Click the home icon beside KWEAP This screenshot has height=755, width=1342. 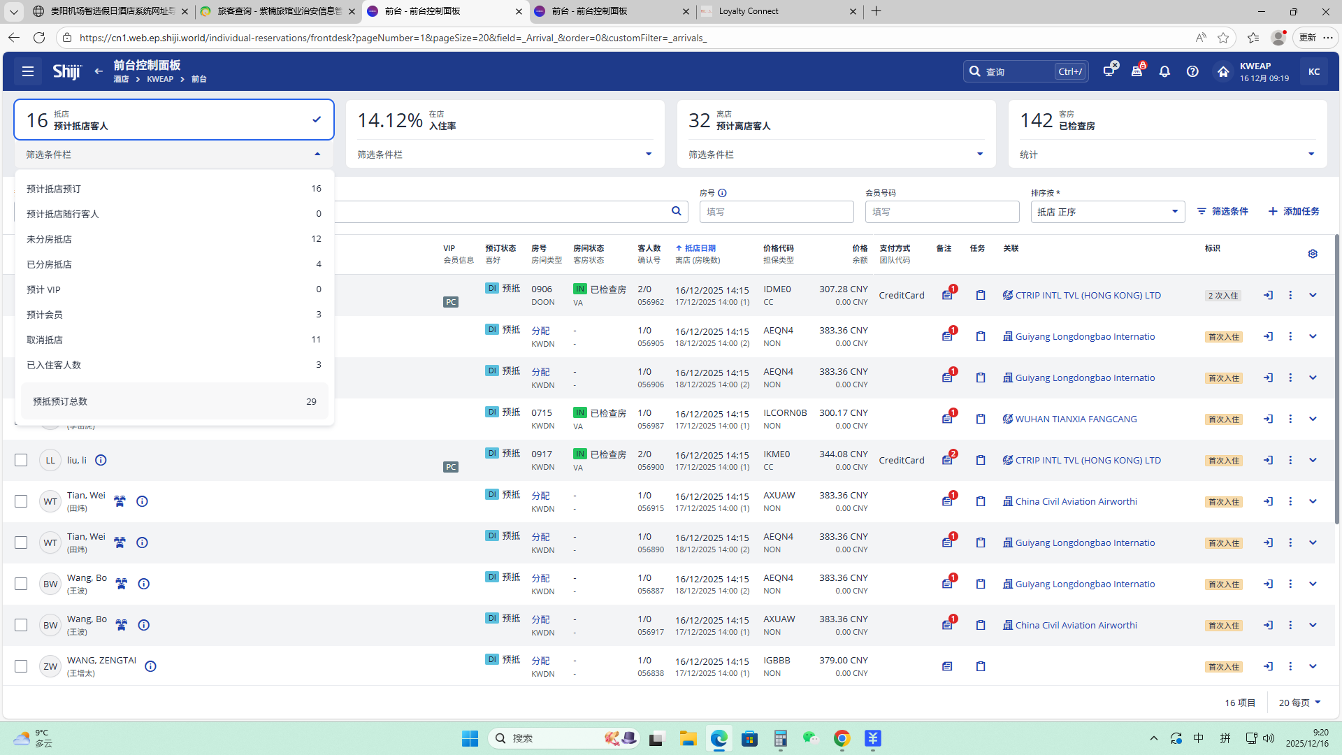(x=1222, y=71)
